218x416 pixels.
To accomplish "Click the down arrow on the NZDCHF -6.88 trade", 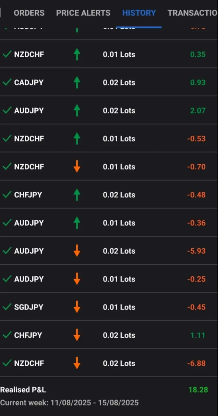I will click(x=77, y=363).
